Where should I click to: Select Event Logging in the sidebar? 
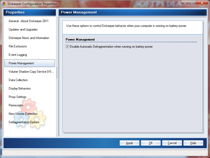[x=18, y=55]
